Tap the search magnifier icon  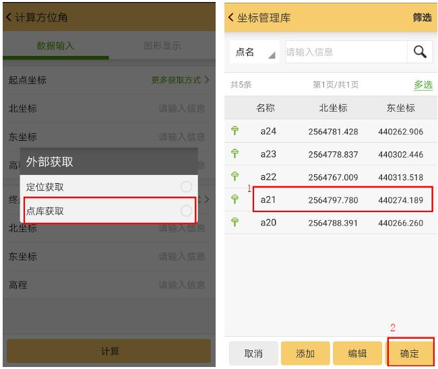click(x=420, y=52)
